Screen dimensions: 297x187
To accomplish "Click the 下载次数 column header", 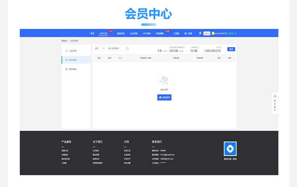I will click(176, 58).
